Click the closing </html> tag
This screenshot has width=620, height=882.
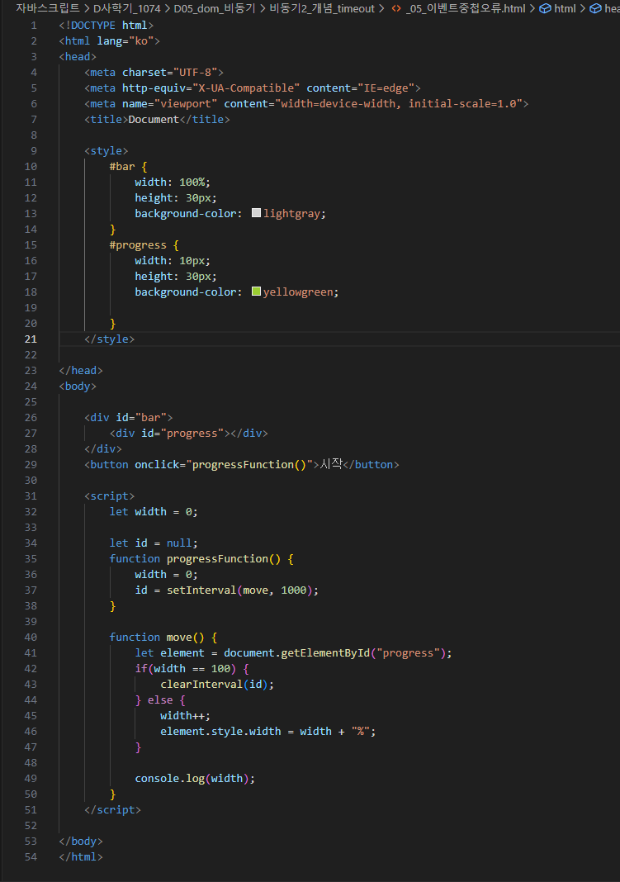click(81, 856)
